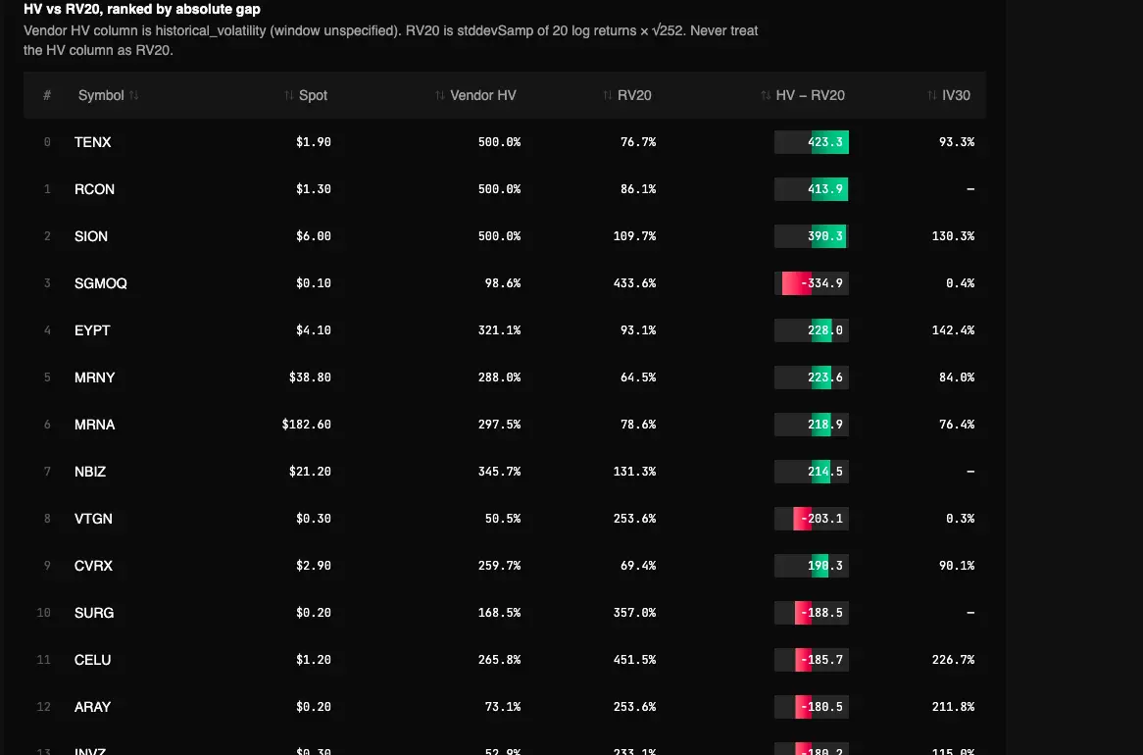Sort by Spot using its sort arrows

[x=289, y=95]
